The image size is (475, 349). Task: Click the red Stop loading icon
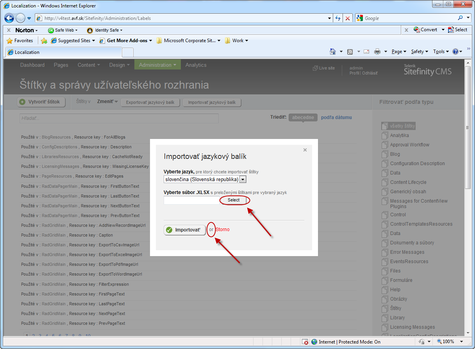(348, 18)
